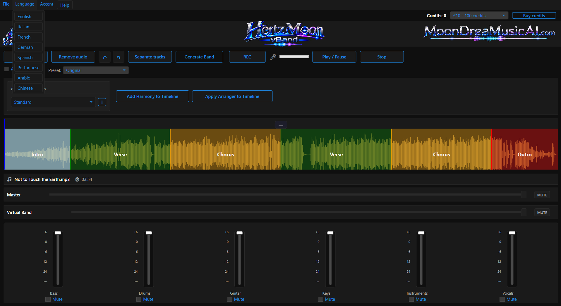Click the microphone icon next to REC
The image size is (561, 306).
[x=273, y=57]
